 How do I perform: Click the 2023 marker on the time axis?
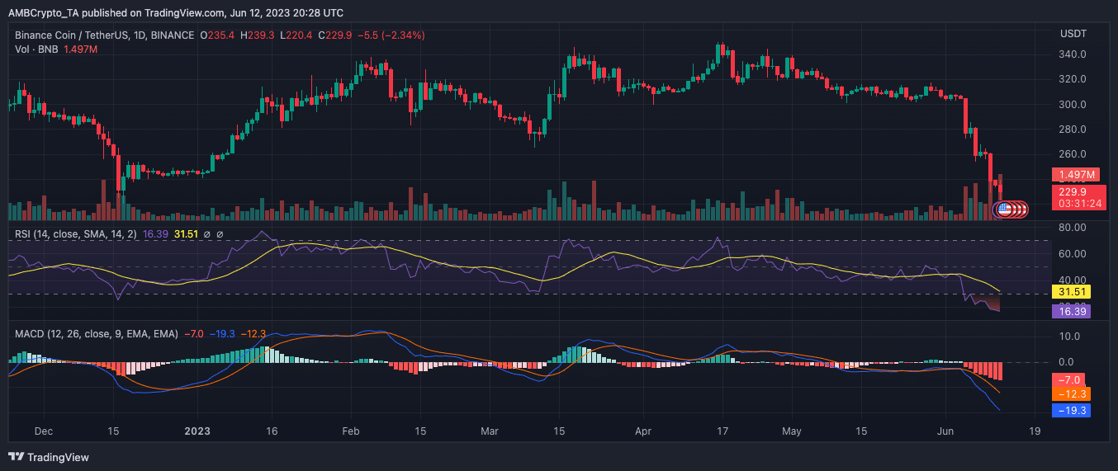[x=198, y=431]
